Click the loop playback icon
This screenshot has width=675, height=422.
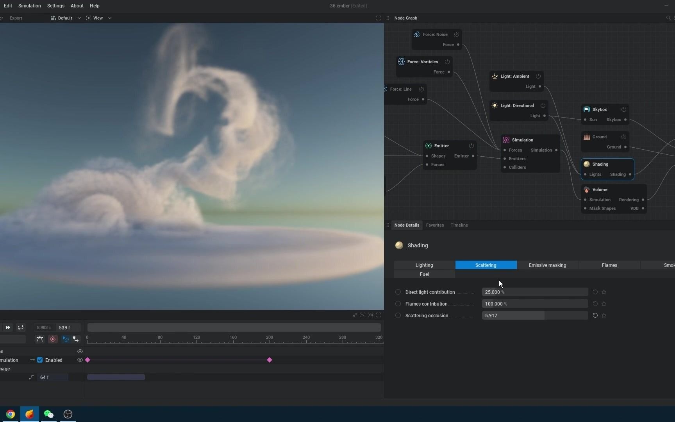pyautogui.click(x=21, y=328)
